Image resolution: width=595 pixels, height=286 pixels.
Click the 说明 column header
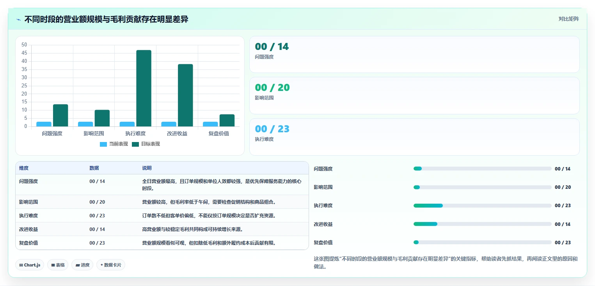coord(147,168)
